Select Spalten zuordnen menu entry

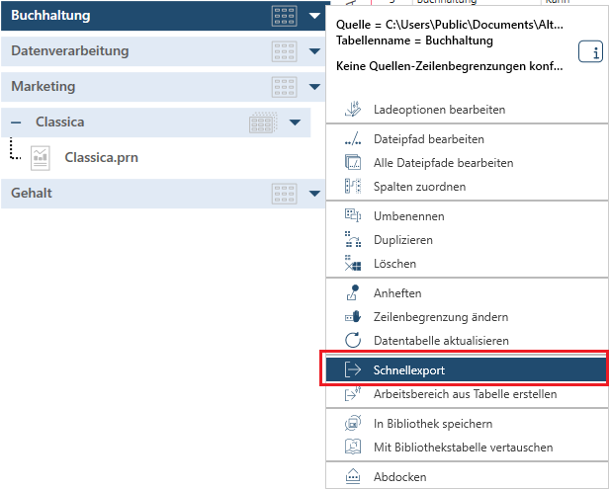pos(419,187)
